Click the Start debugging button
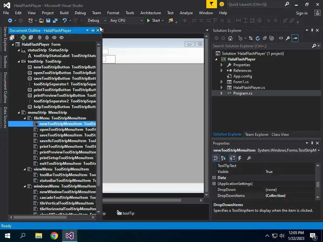The width and height of the screenshot is (323, 242). click(154, 20)
